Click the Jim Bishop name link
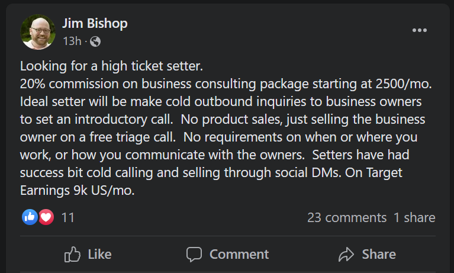 (x=95, y=24)
